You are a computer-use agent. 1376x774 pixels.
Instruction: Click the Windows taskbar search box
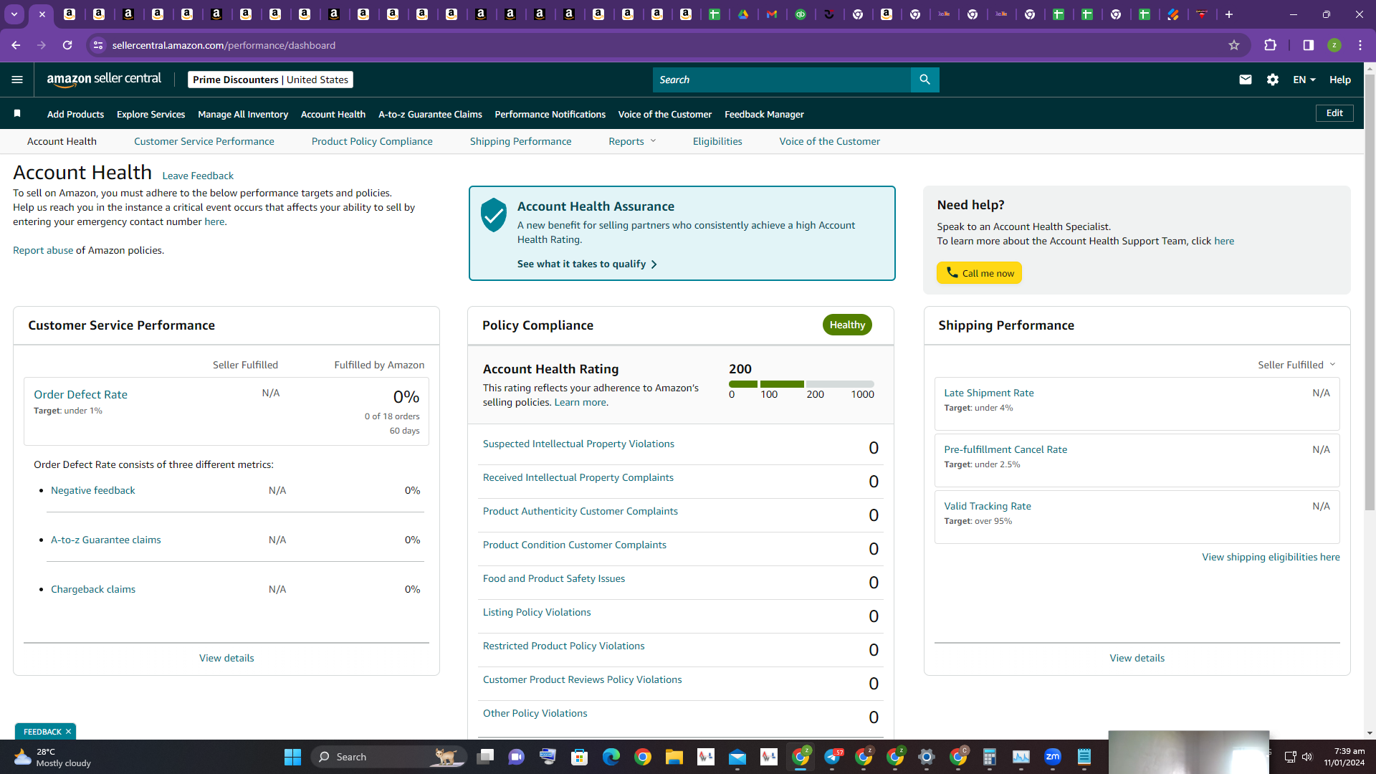[389, 757]
